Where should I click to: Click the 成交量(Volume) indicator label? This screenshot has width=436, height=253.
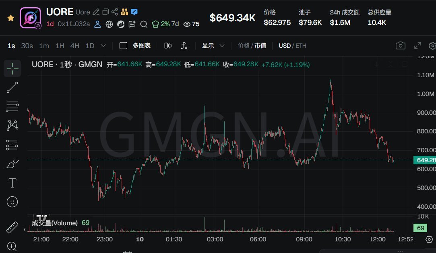coord(54,223)
